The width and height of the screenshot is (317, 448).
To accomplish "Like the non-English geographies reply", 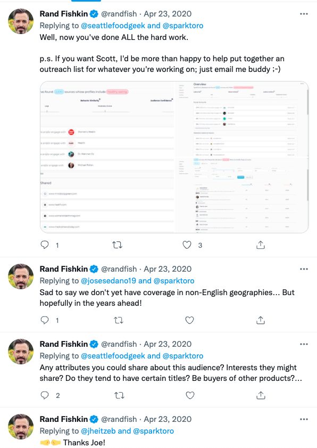I will point(189,320).
